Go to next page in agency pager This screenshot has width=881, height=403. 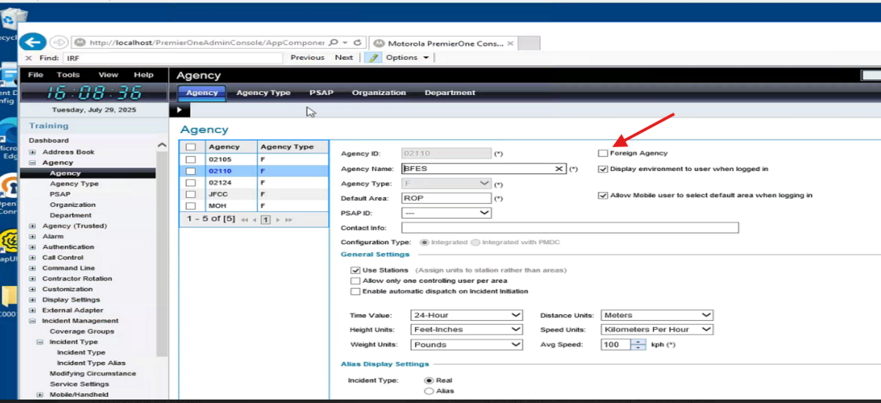pos(278,220)
